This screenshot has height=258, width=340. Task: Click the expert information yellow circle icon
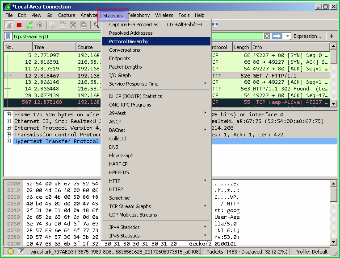point(11,251)
